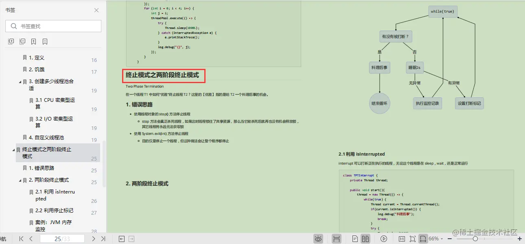Add a new bookmark
Screen dimensions: 525x244
(x=34, y=41)
